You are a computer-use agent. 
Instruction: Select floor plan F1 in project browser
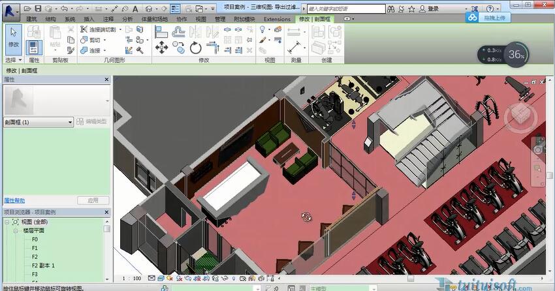(35, 248)
